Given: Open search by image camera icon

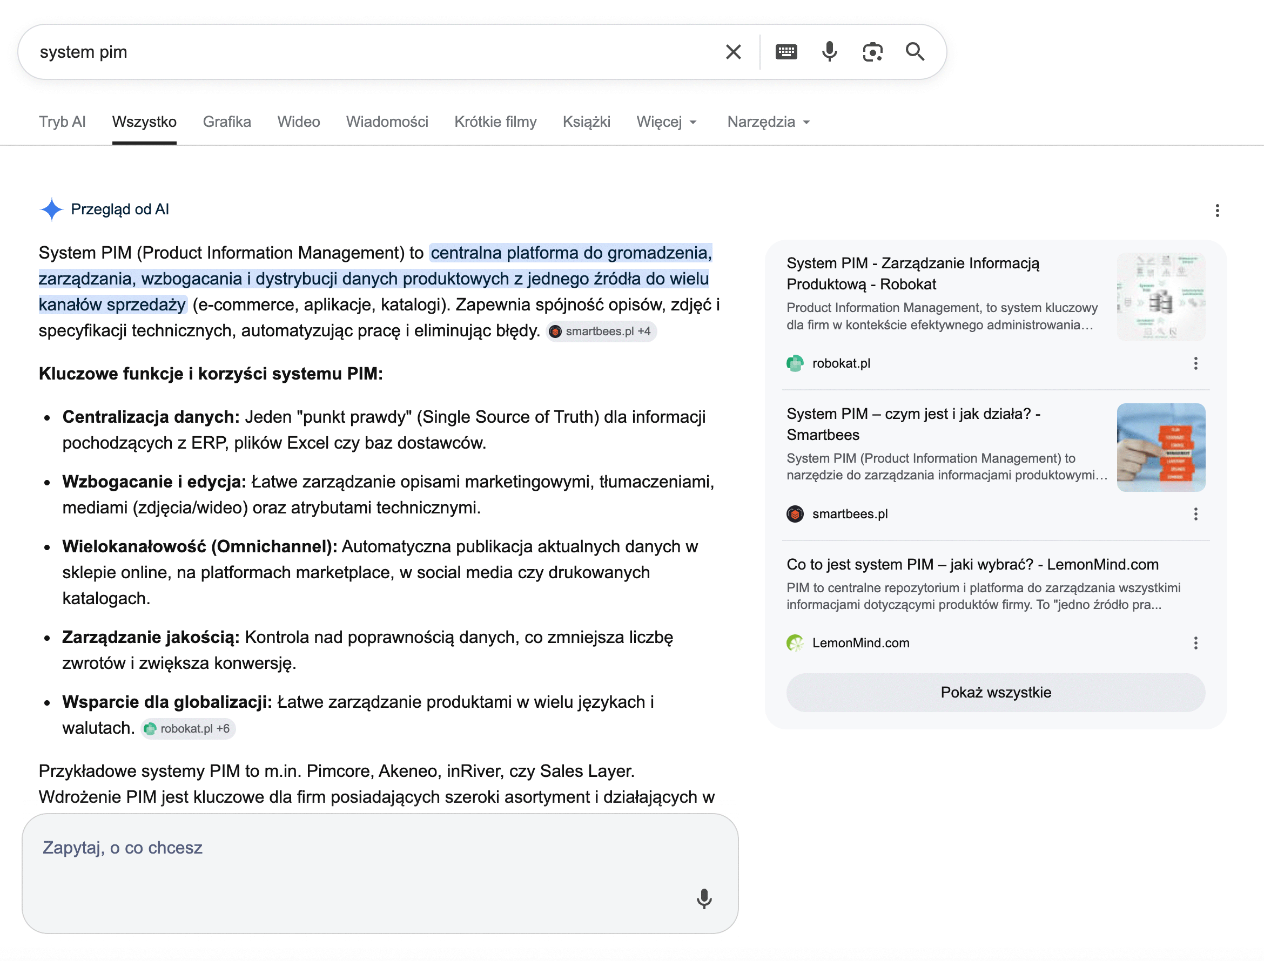Looking at the screenshot, I should pyautogui.click(x=872, y=52).
